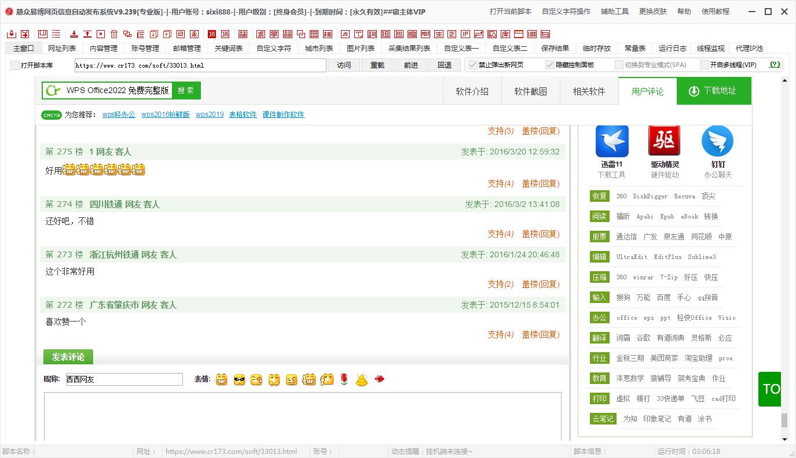Select the 软件截图 page tab

coord(531,91)
